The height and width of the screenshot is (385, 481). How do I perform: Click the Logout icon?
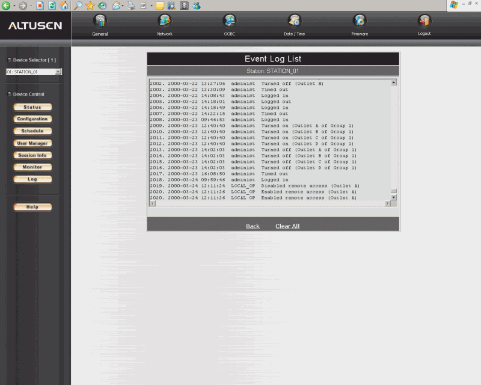point(424,22)
